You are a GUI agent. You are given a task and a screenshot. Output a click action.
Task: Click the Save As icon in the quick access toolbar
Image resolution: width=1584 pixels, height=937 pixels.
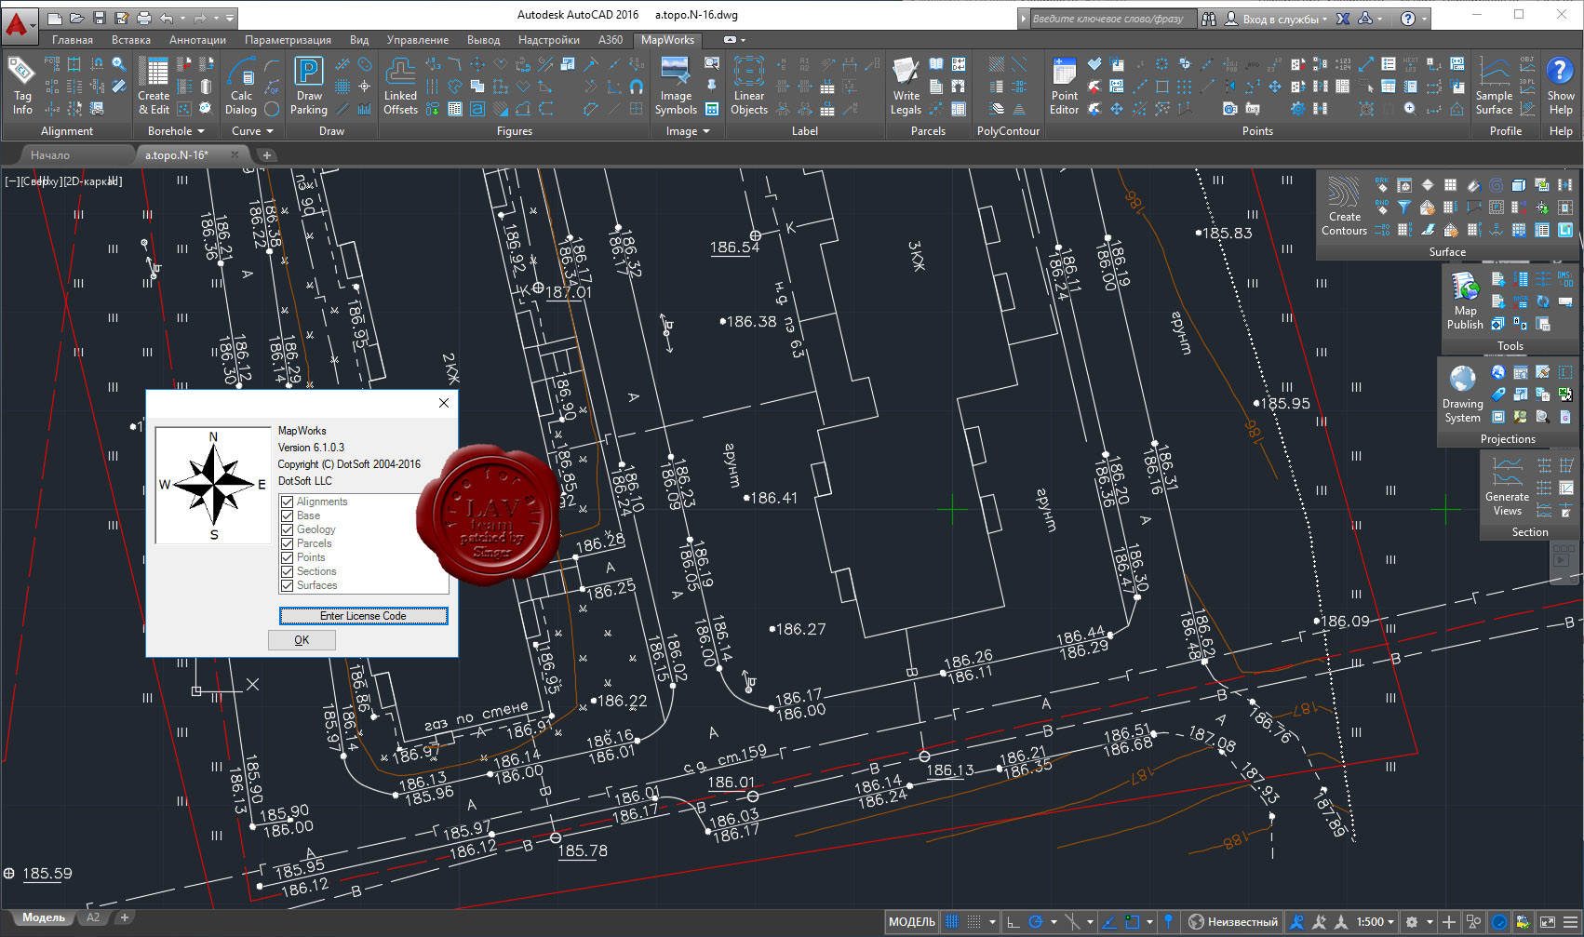[x=122, y=18]
